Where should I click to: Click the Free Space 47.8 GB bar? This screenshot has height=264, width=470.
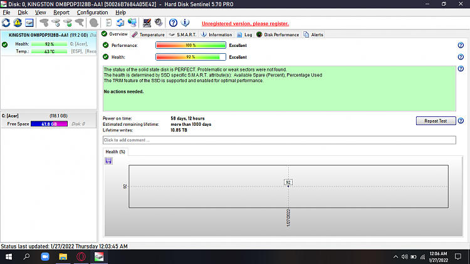click(49, 124)
